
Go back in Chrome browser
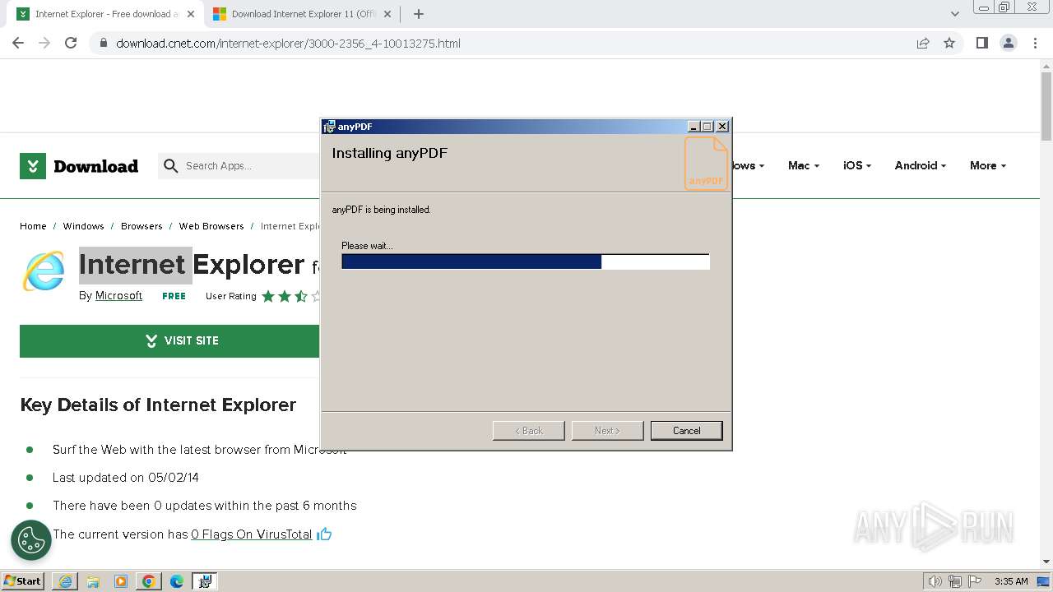click(18, 43)
